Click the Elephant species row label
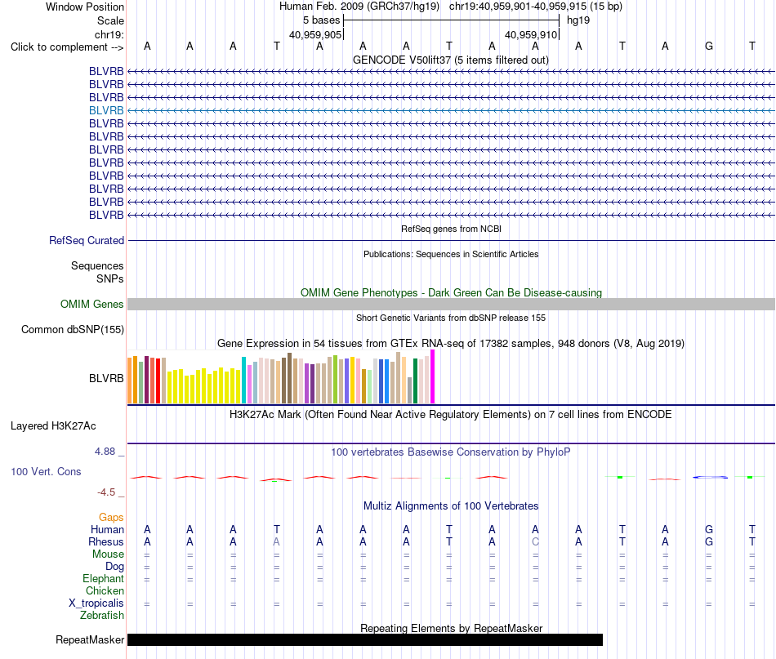The width and height of the screenshot is (776, 659). pos(103,579)
